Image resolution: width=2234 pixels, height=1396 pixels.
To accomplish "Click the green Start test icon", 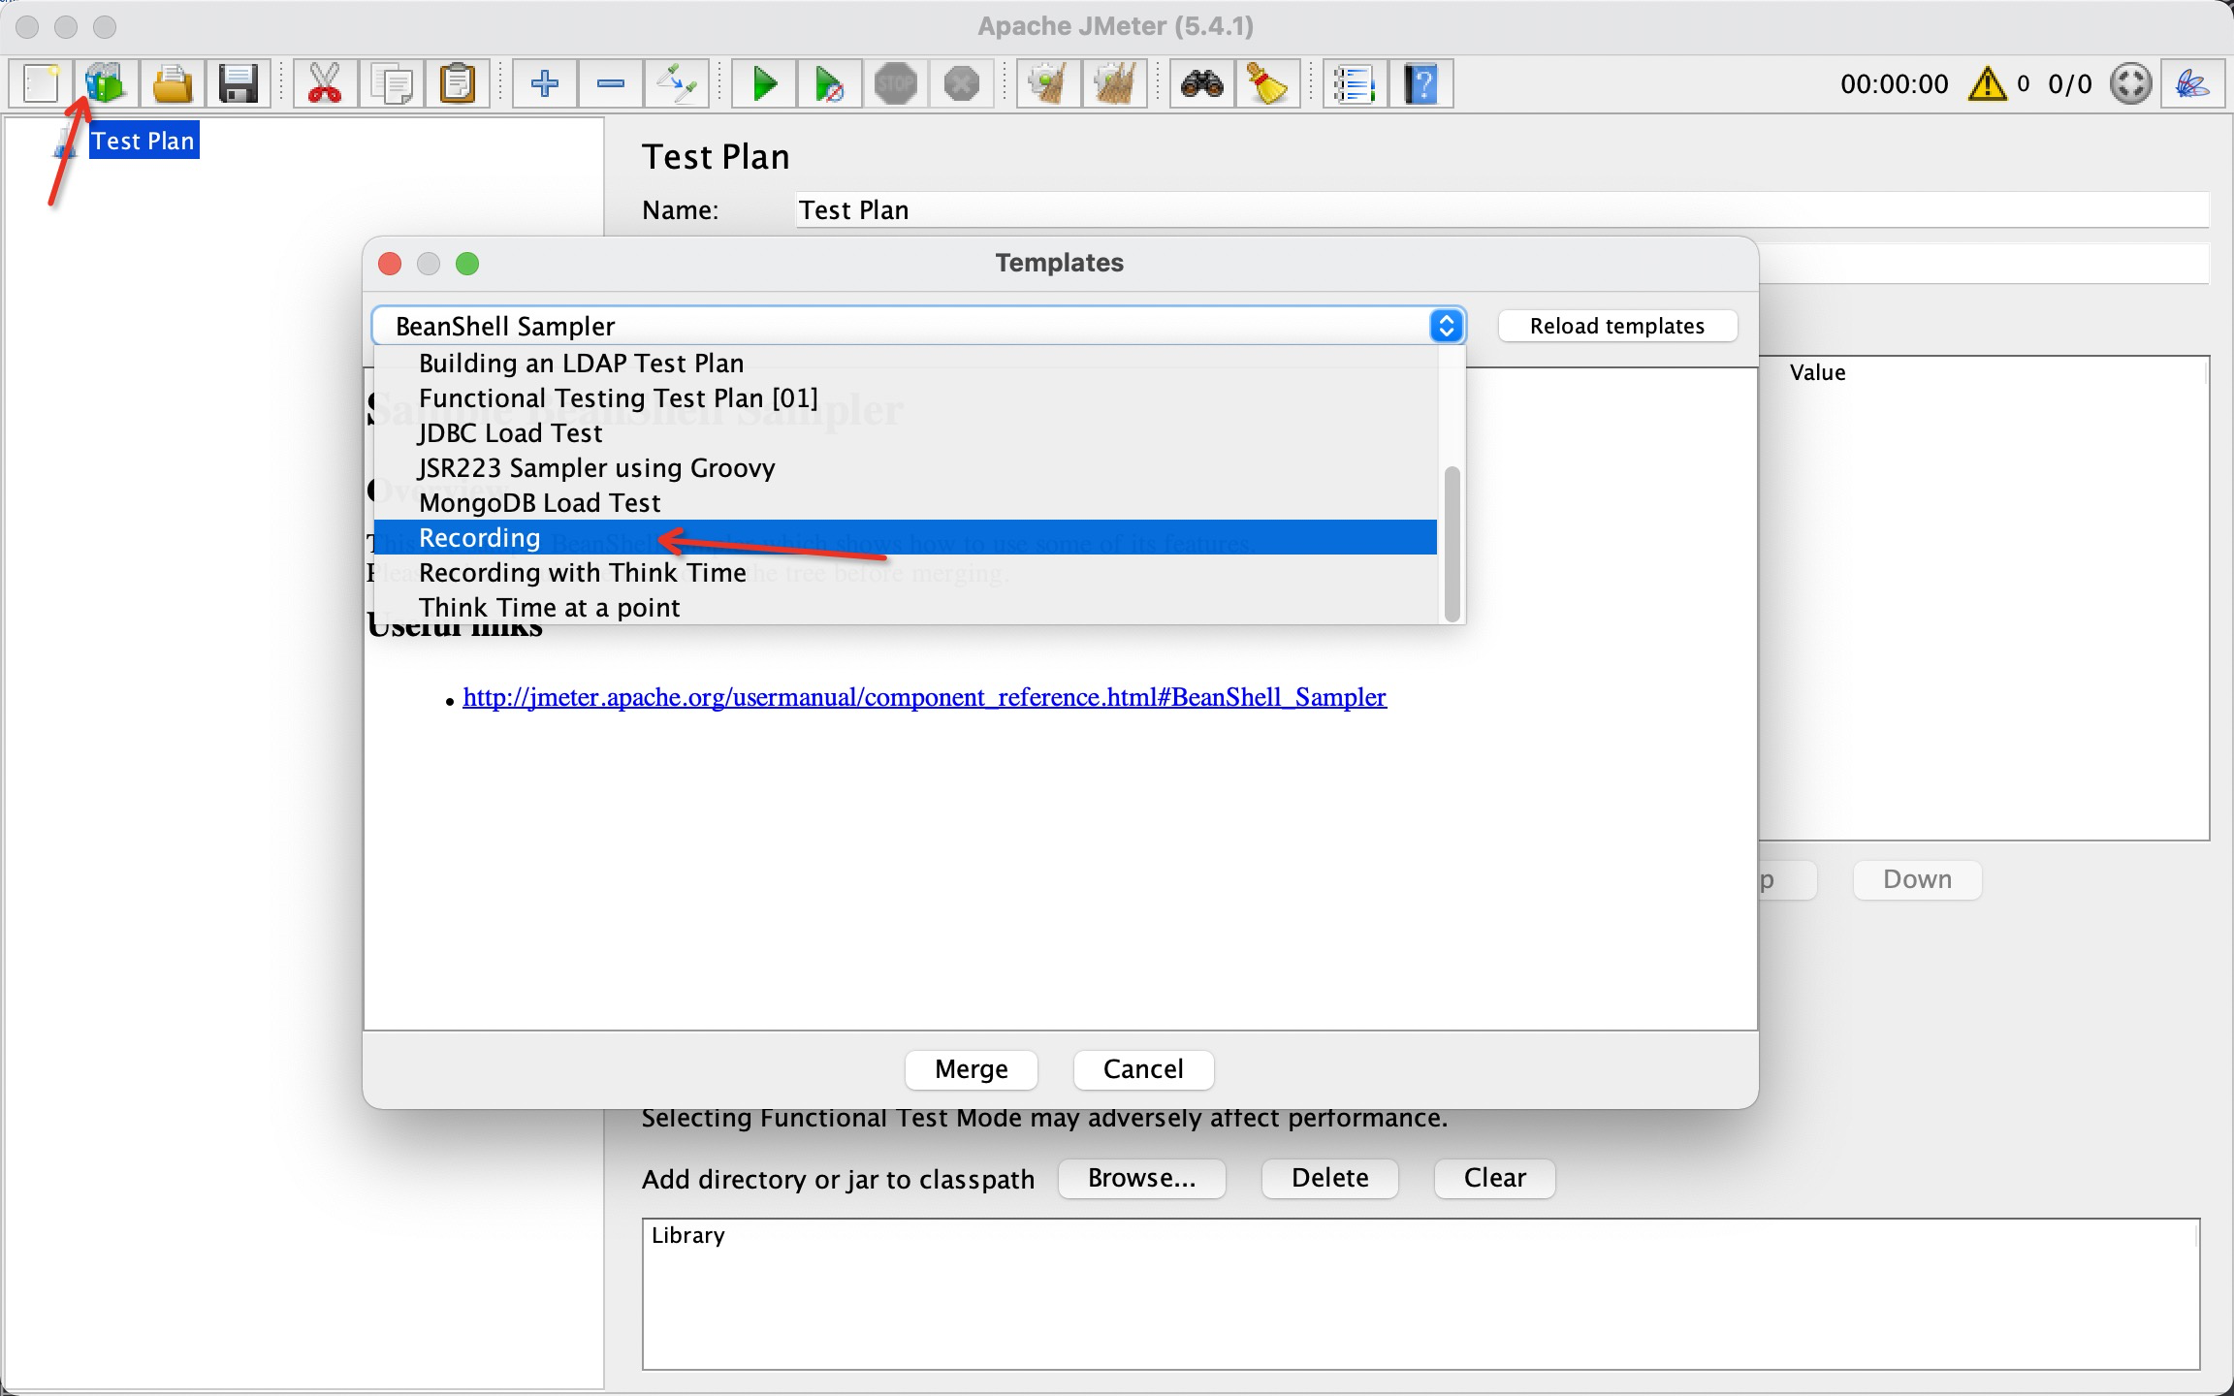I will 764,83.
